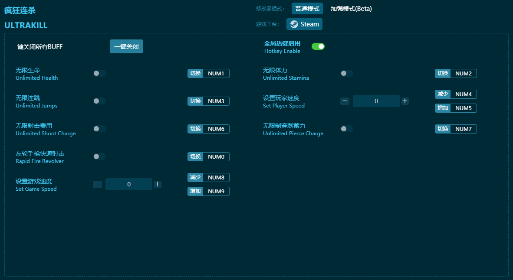
Task: Click the NUM5 increase hotkey binding
Action: tap(463, 108)
